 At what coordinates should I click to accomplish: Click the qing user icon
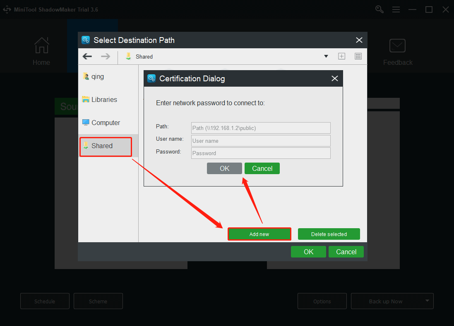click(x=86, y=76)
